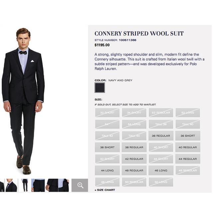Select the Navy and Grey color swatch
Image resolution: width=213 pixels, height=213 pixels.
(100, 88)
